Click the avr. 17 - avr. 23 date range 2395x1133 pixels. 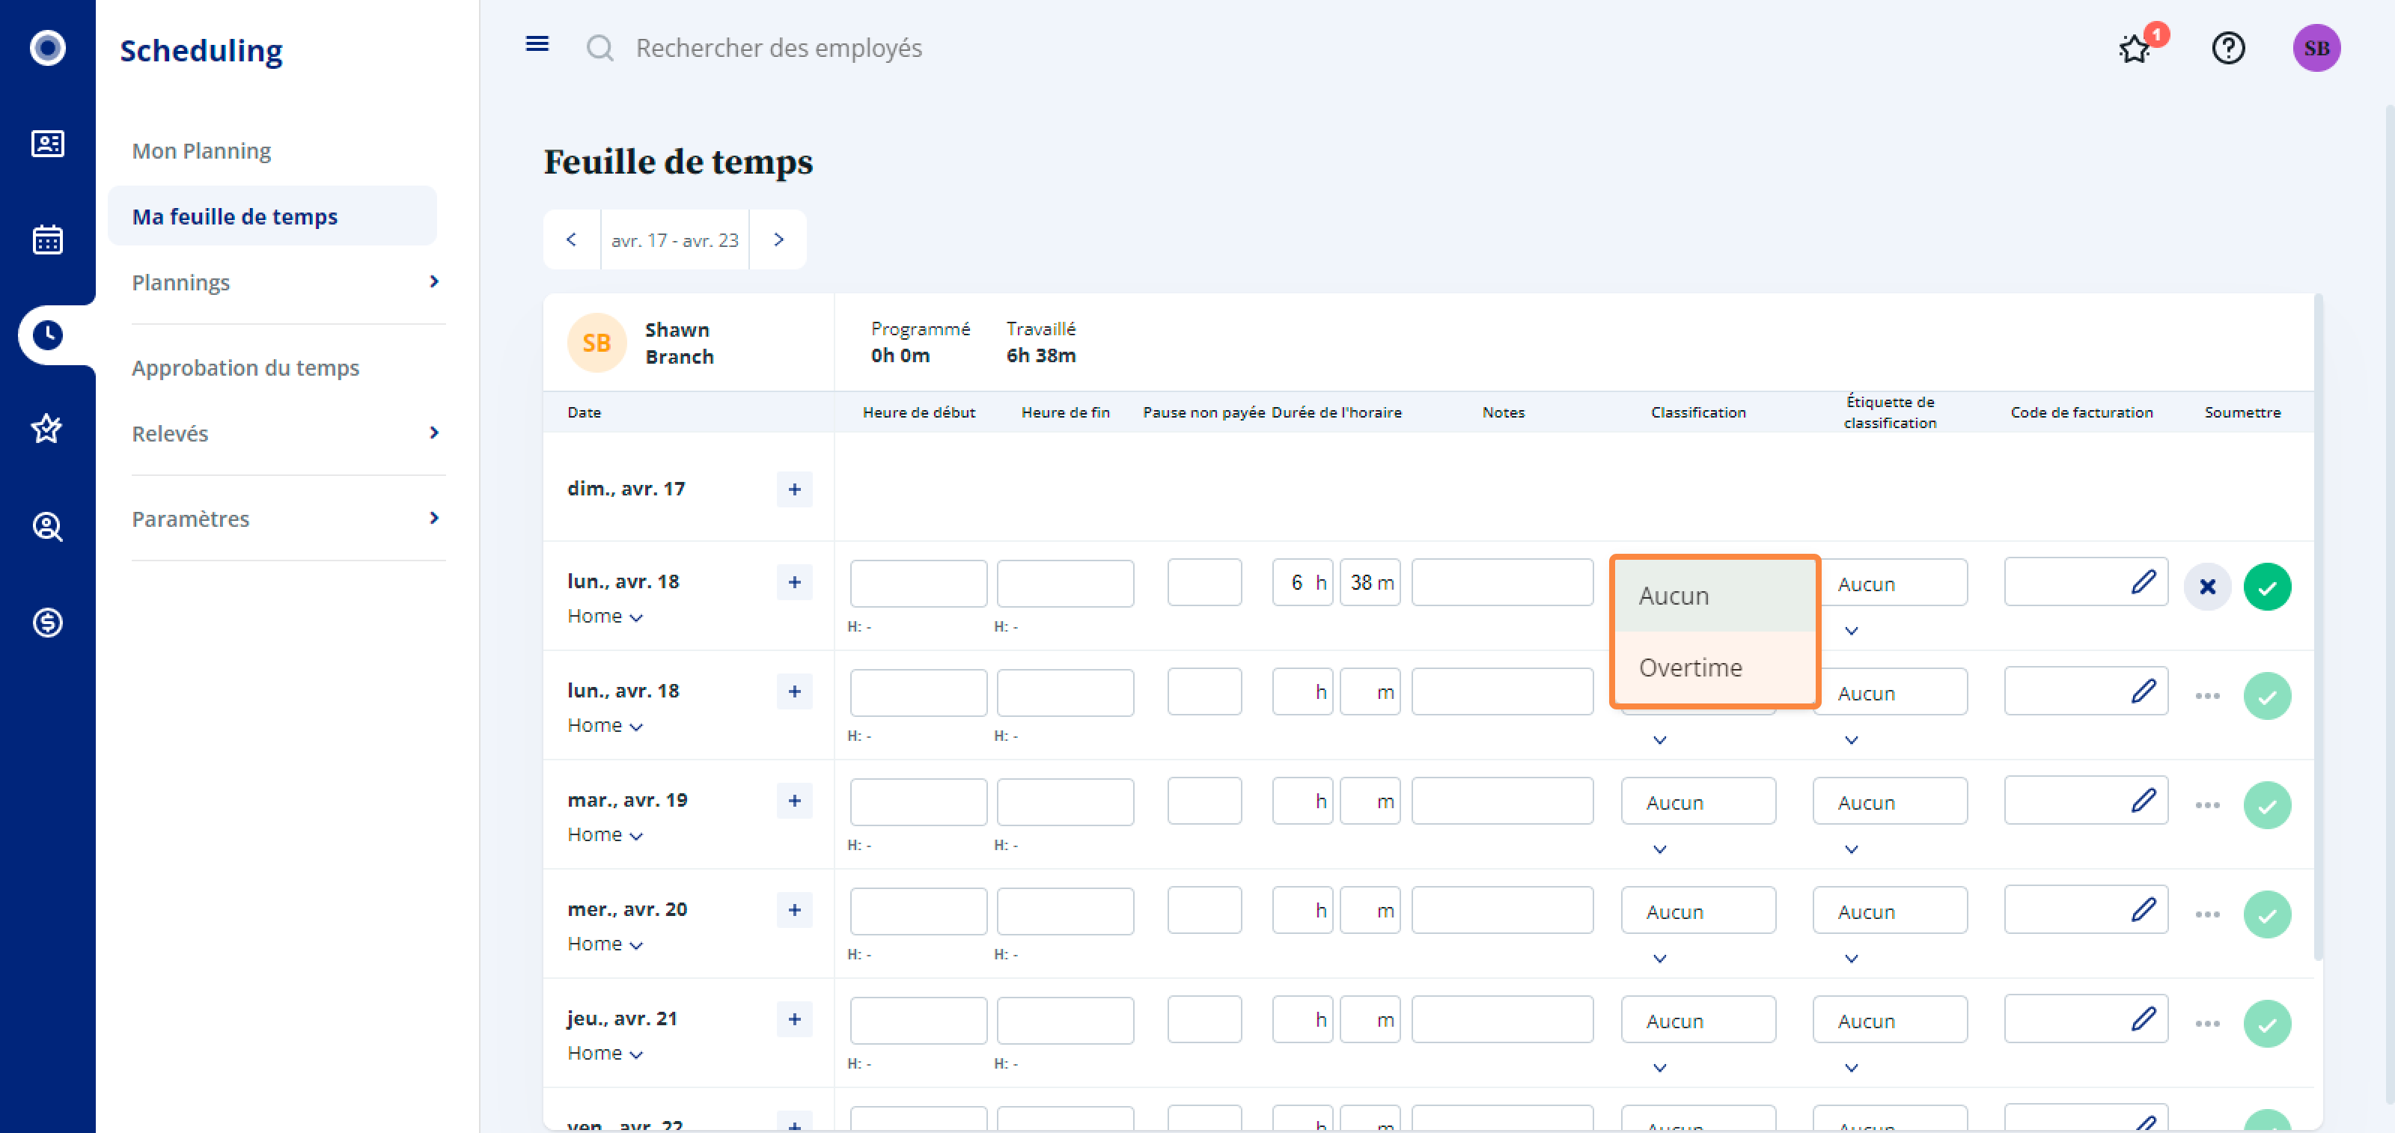[x=674, y=241]
